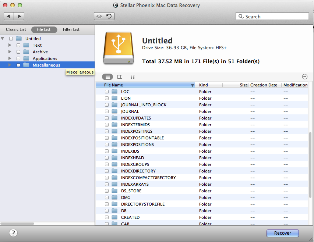
Task: Click the Applications folder icon
Action: (x=26, y=58)
